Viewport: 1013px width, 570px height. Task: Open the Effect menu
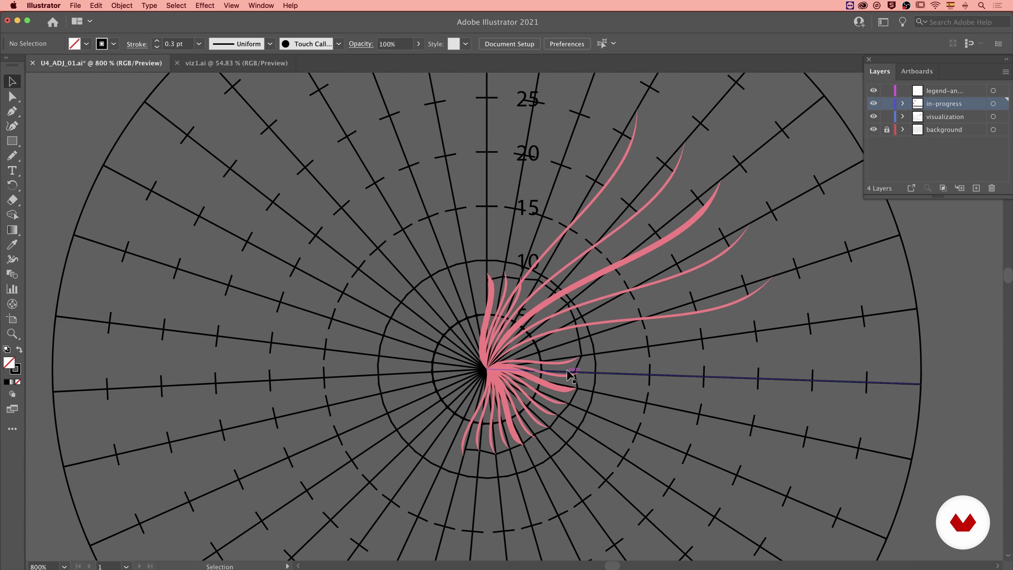point(204,6)
